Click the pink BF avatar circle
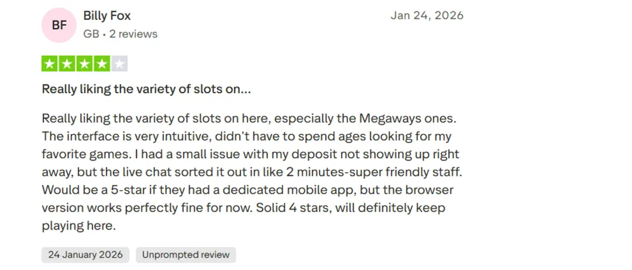The width and height of the screenshot is (632, 270). (59, 25)
